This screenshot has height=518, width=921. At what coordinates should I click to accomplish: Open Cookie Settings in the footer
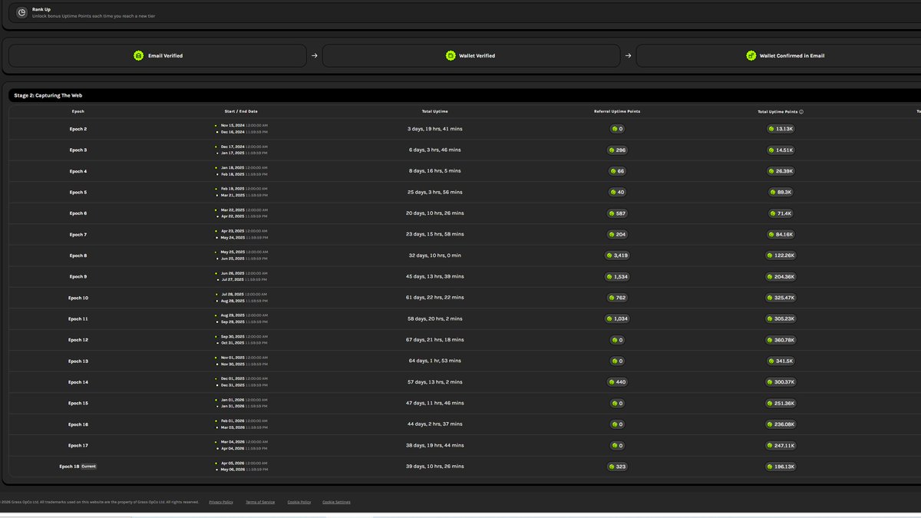coord(336,502)
